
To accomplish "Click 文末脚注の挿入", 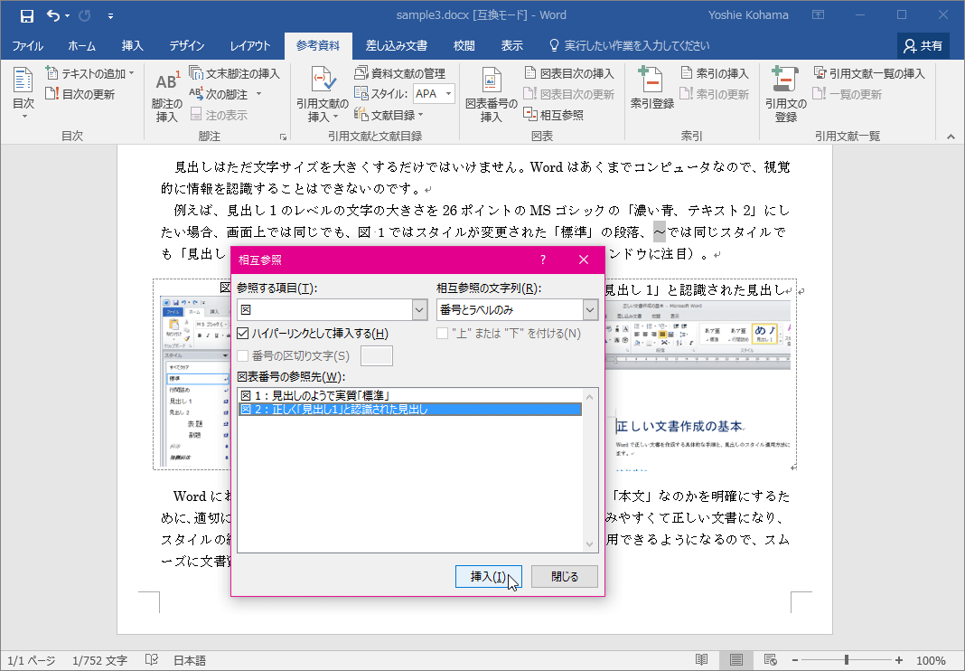I will tap(235, 73).
